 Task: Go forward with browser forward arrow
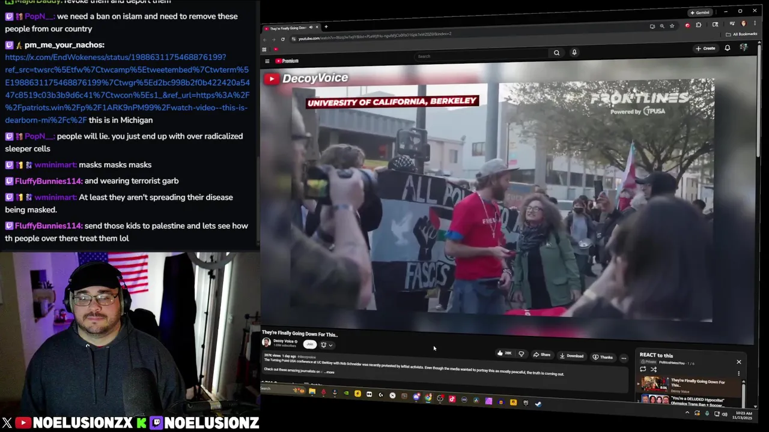tap(273, 40)
